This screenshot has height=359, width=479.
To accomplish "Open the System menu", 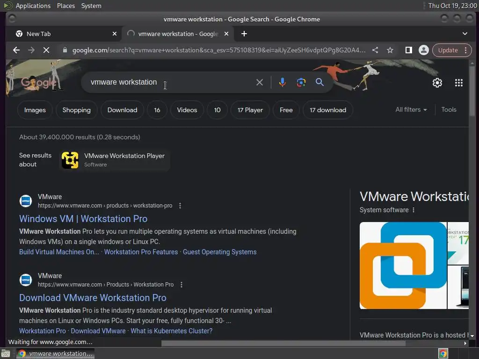I will click(x=91, y=6).
